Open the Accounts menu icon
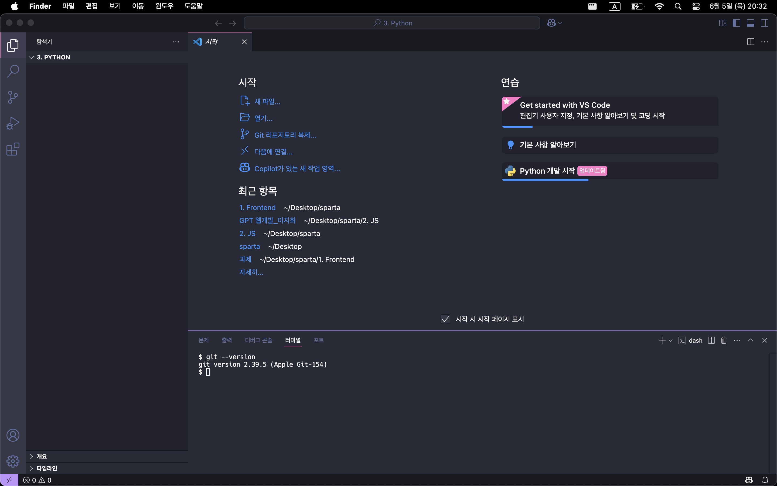Viewport: 777px width, 486px height. coord(13,435)
